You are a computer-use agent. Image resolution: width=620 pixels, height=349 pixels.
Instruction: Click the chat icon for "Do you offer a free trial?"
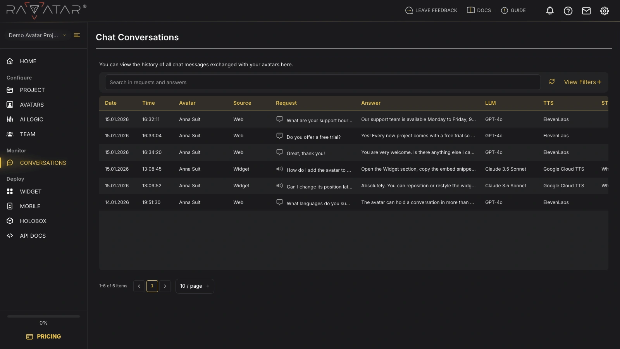point(279,136)
